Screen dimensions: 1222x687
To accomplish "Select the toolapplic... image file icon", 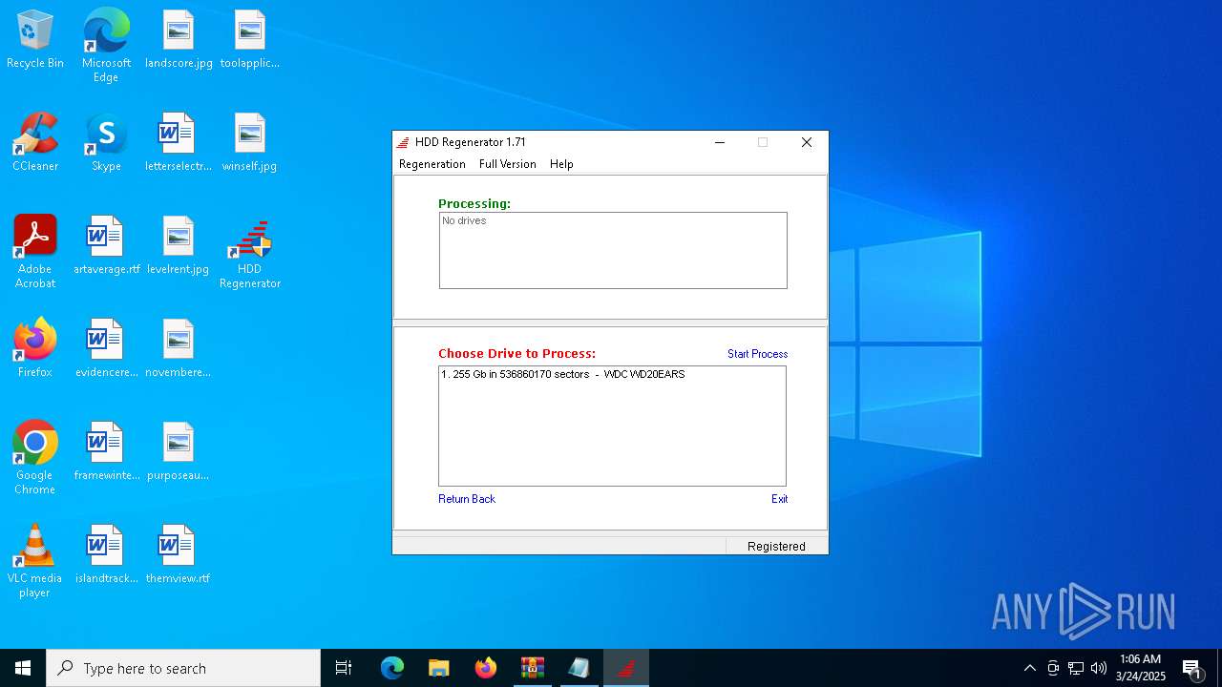I will 249,40.
